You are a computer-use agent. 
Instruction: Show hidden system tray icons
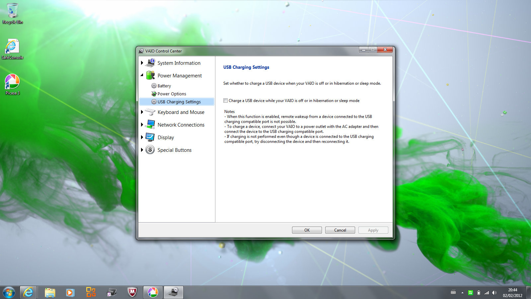pos(462,293)
